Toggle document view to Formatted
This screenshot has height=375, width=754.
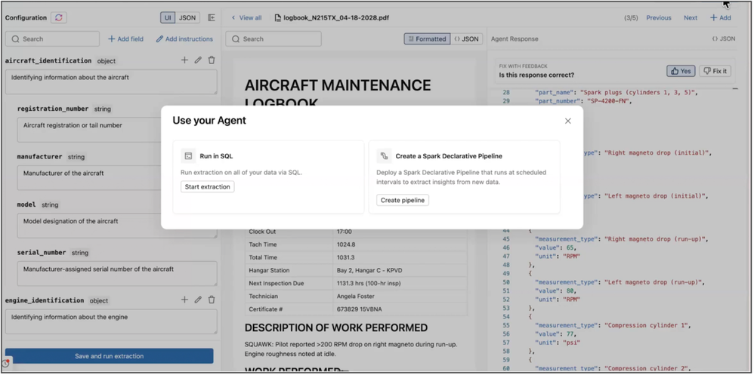tap(427, 38)
